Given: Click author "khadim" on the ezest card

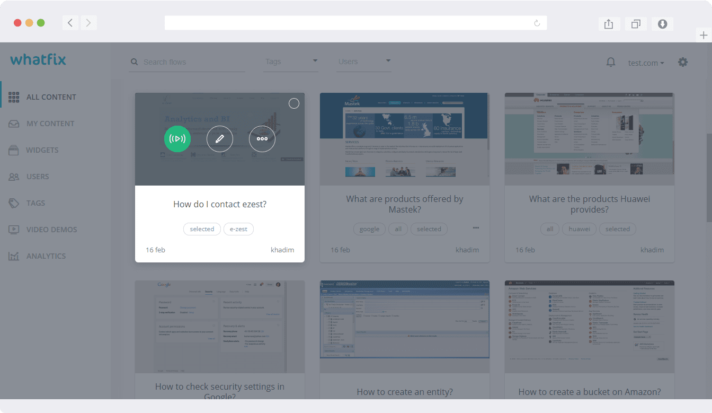Looking at the screenshot, I should (x=282, y=250).
